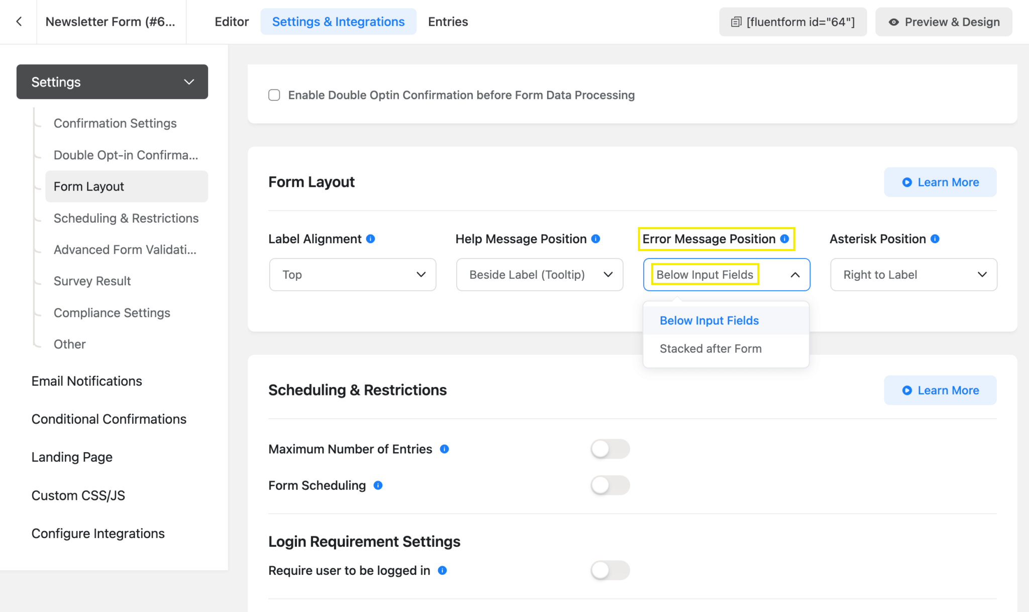
Task: Select Stacked after Form option
Action: 710,348
